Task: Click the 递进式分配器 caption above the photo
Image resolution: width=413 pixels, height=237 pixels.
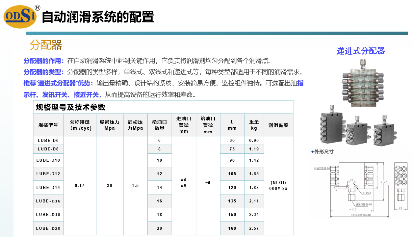Action: tap(361, 51)
